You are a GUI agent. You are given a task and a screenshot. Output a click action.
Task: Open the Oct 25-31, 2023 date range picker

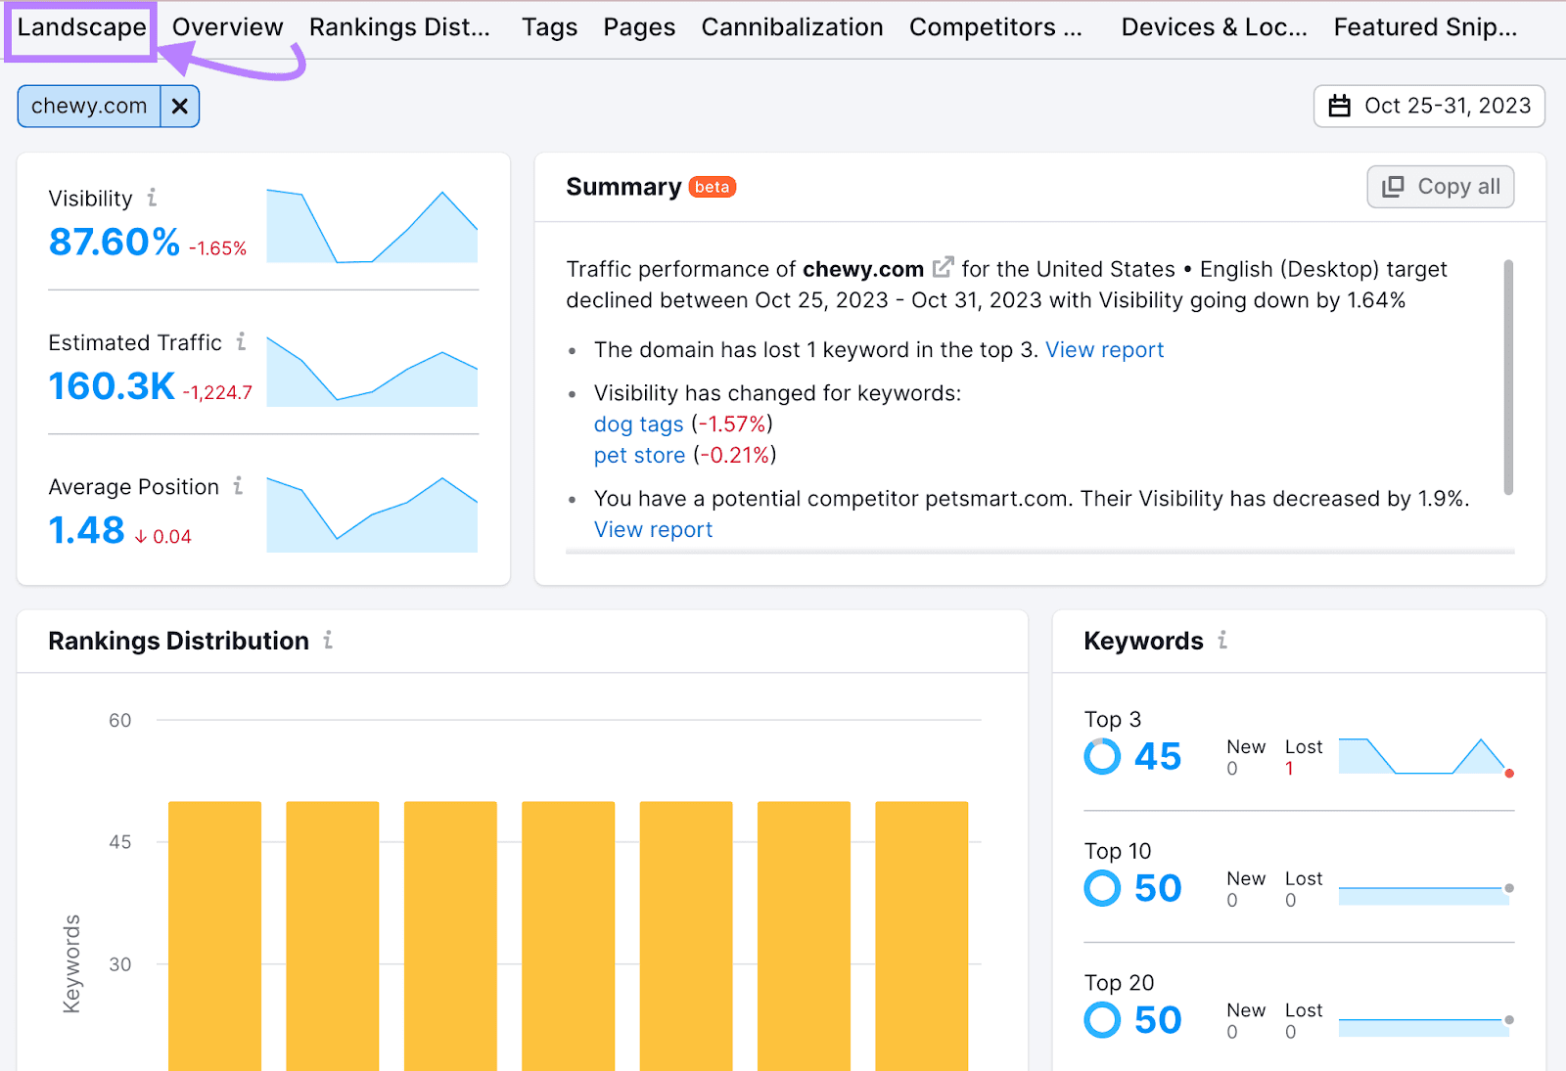tap(1429, 106)
